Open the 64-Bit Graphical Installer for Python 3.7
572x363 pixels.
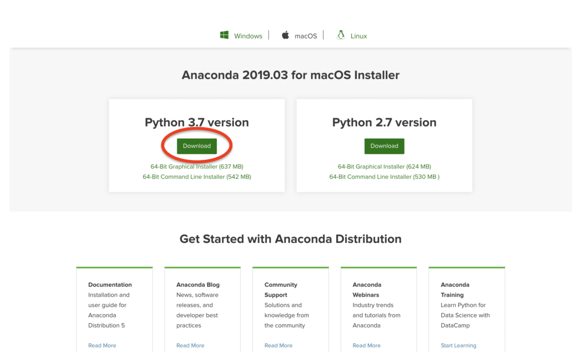(x=196, y=166)
